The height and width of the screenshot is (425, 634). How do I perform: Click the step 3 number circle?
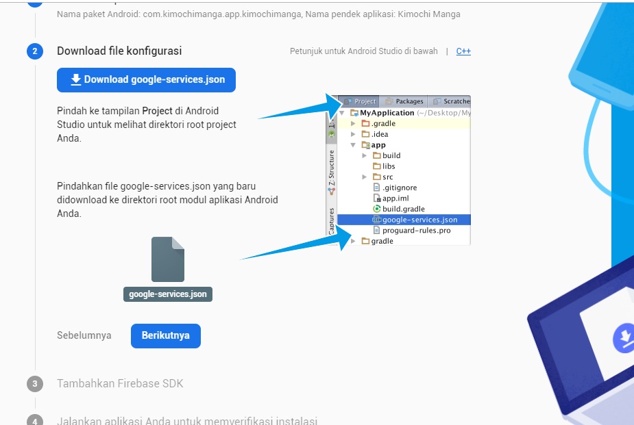point(35,384)
